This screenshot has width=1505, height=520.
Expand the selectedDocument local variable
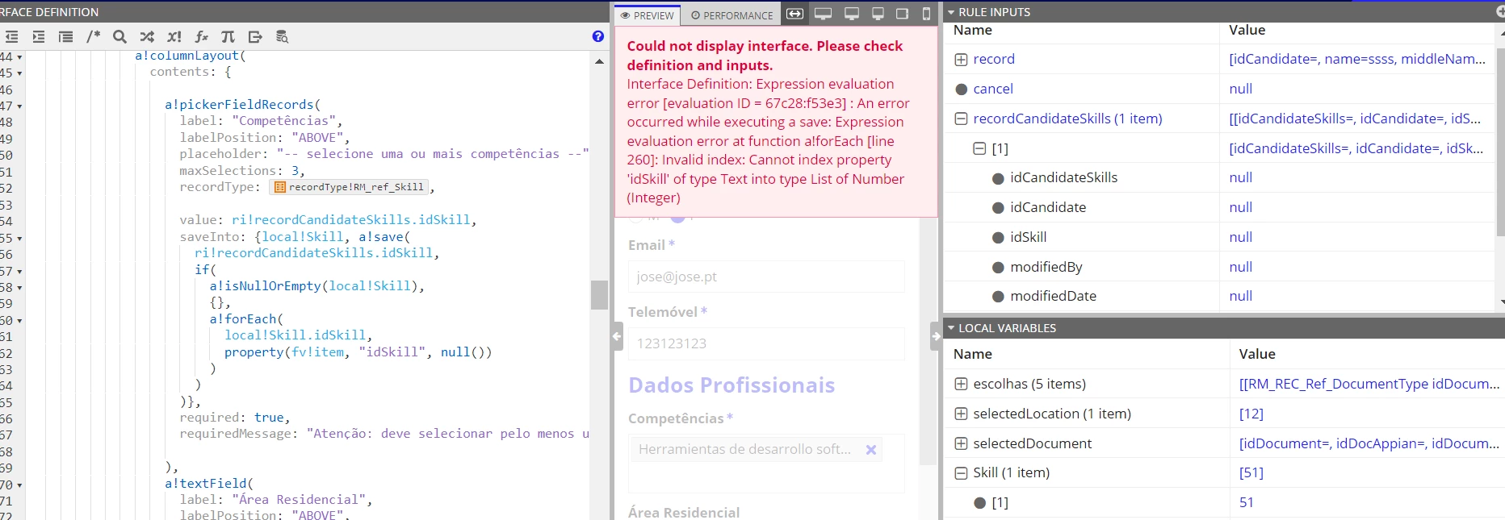coord(961,443)
